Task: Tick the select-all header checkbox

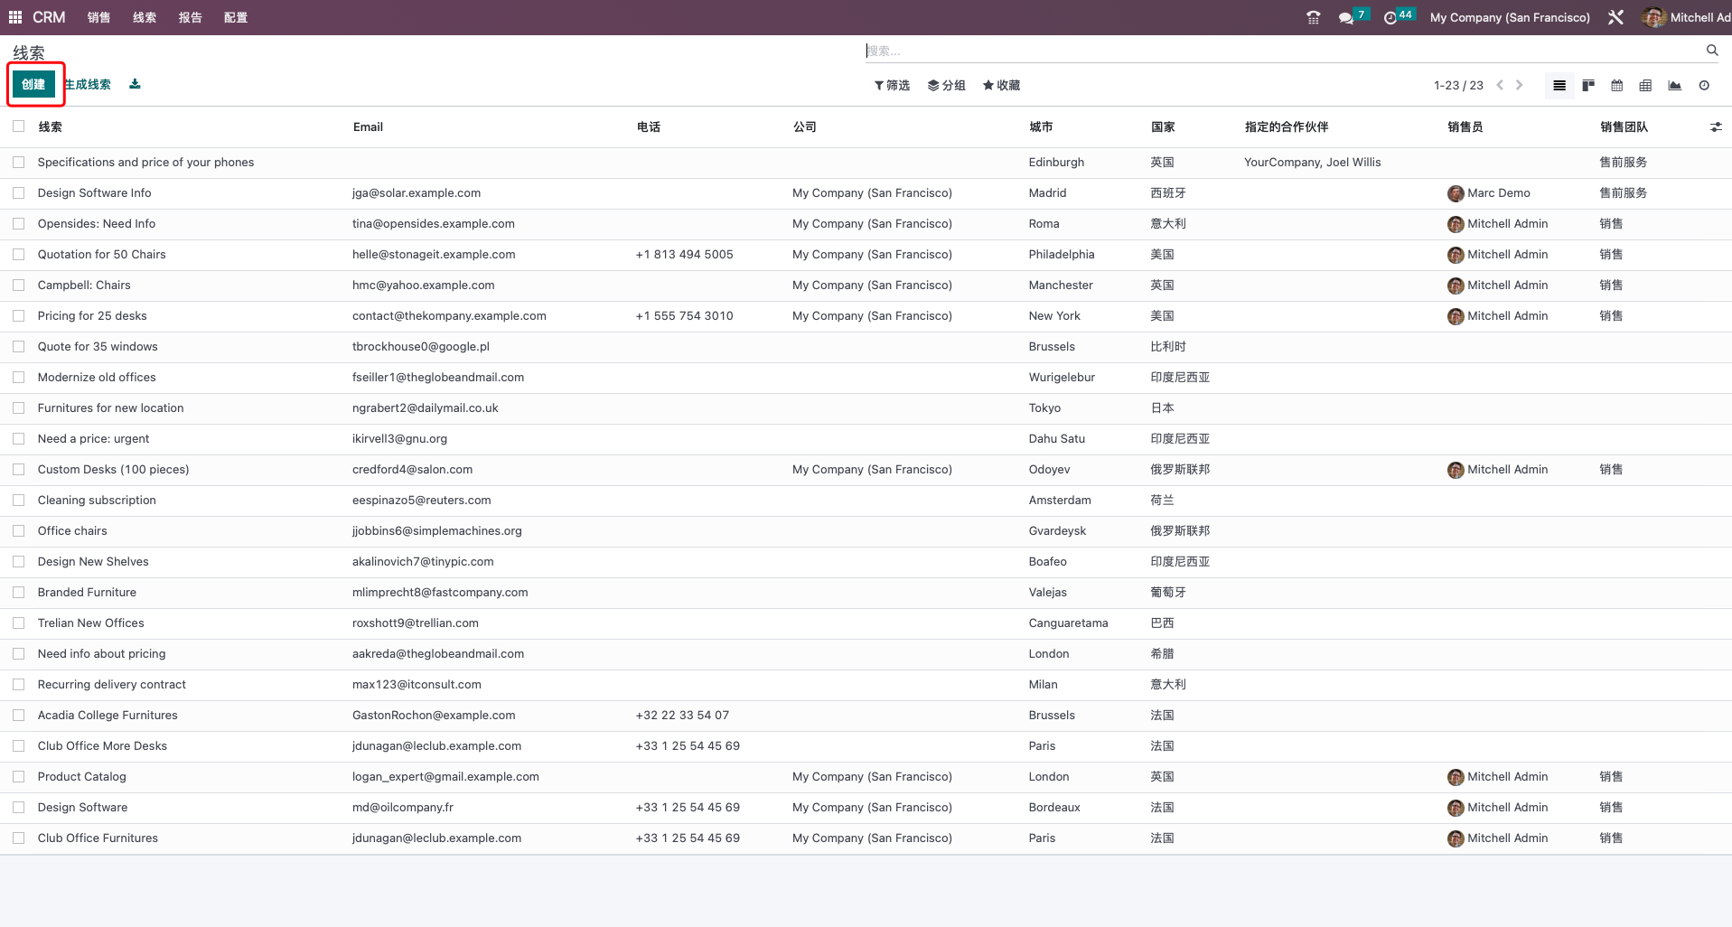Action: pos(18,126)
